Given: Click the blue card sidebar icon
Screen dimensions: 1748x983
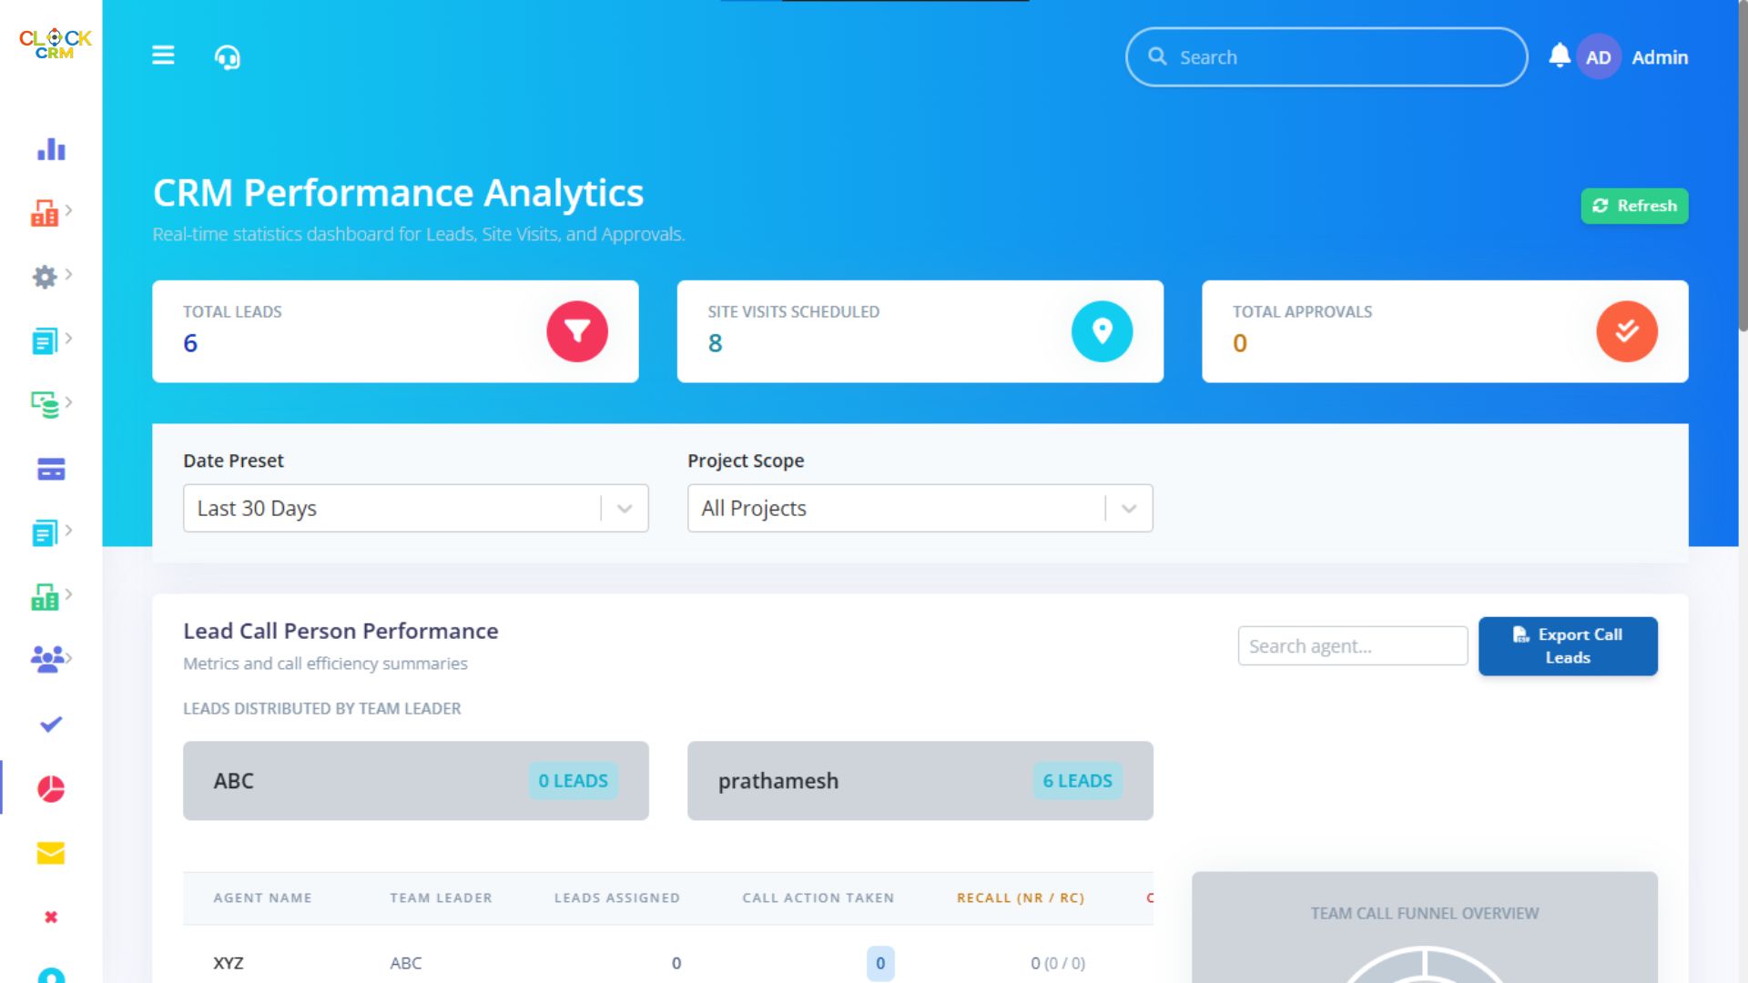Looking at the screenshot, I should (x=51, y=469).
